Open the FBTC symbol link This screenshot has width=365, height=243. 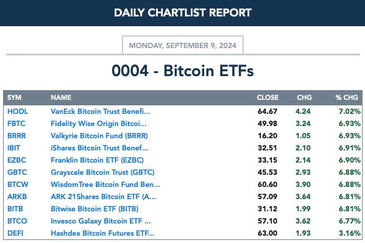click(16, 124)
